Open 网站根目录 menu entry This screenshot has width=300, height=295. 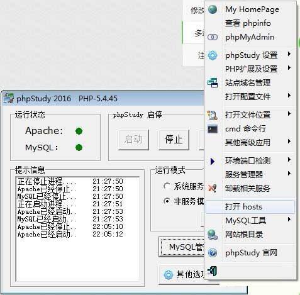(x=250, y=235)
